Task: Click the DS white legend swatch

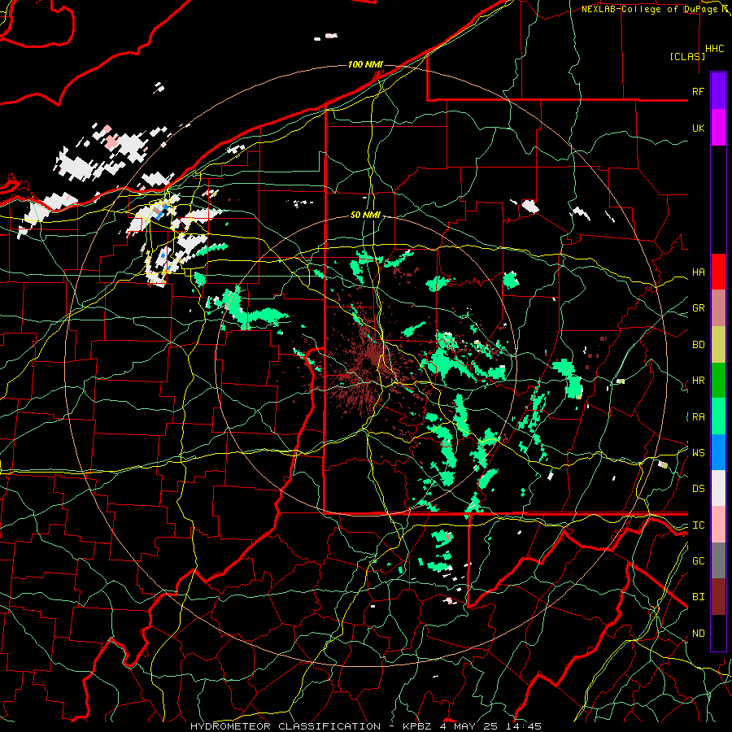Action: 718,488
